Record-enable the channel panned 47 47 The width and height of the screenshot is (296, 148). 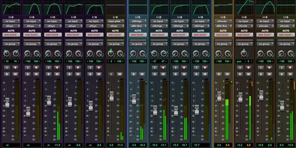pyautogui.click(x=163, y=67)
